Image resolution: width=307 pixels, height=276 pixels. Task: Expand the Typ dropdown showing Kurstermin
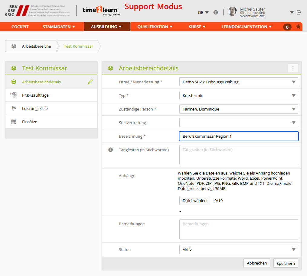click(238, 95)
